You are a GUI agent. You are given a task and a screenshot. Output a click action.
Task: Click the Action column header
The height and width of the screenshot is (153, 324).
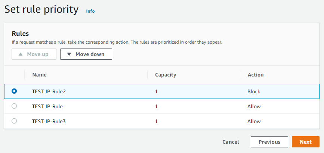tap(256, 75)
